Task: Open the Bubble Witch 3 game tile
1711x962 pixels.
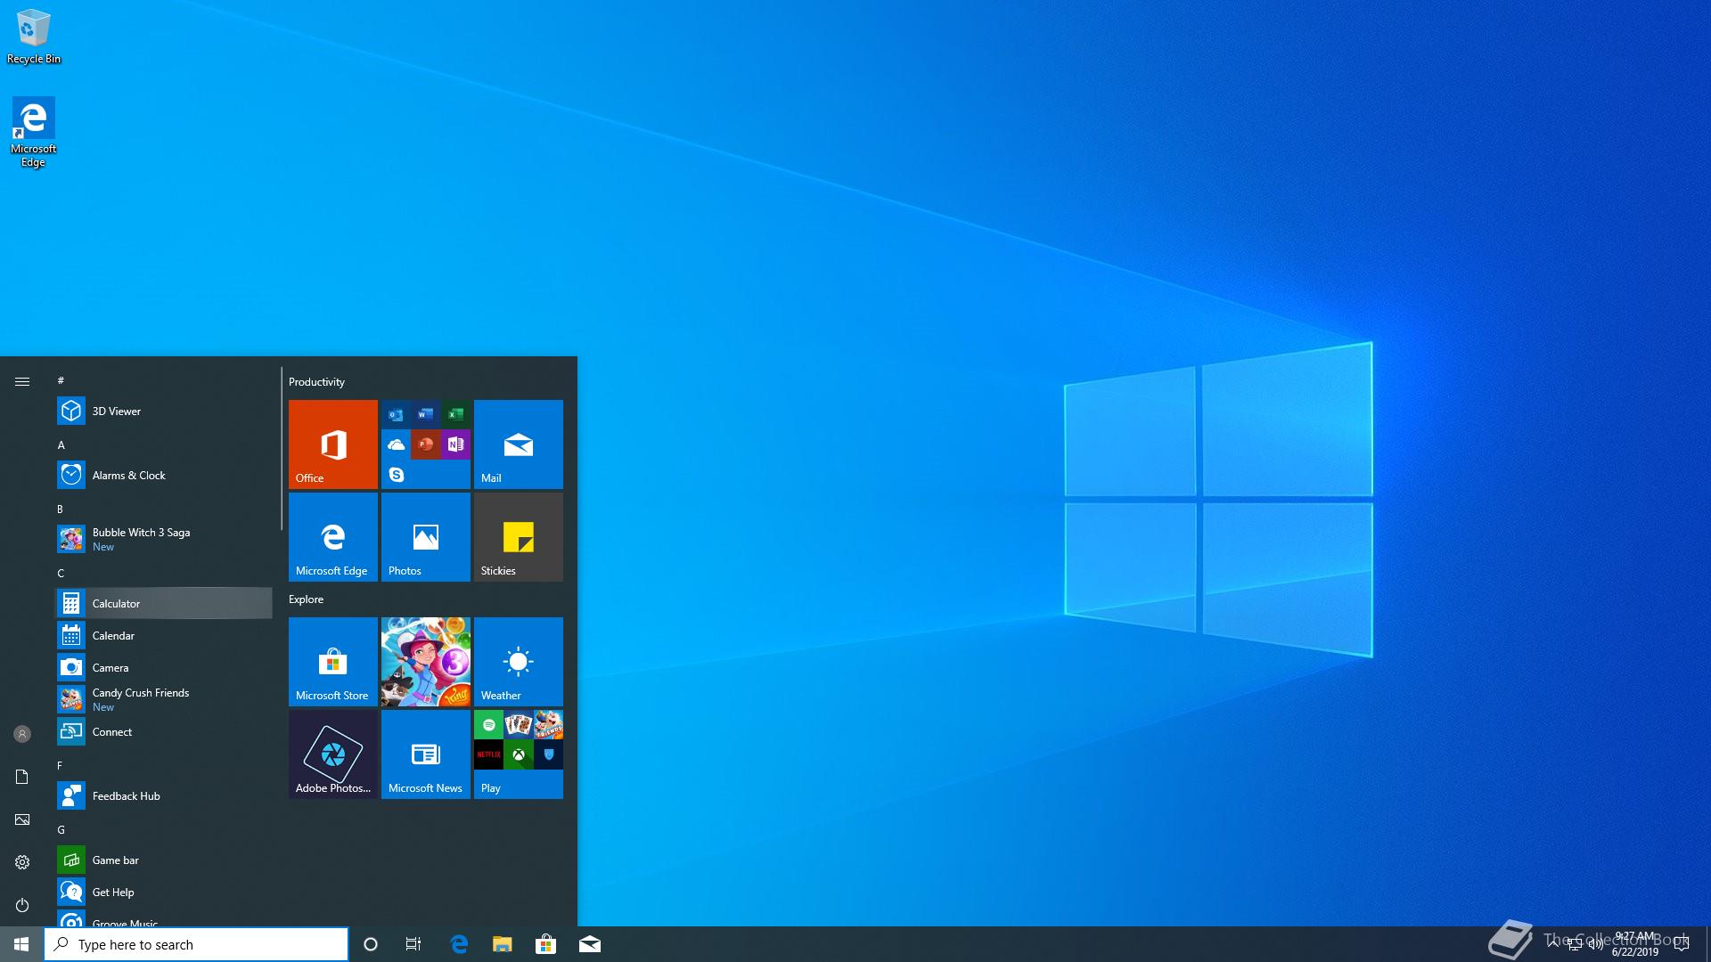Action: [426, 662]
